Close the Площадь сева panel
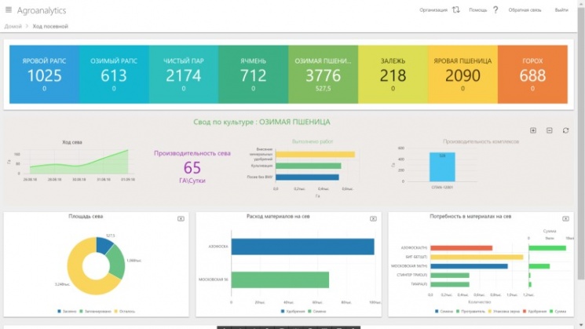The width and height of the screenshot is (585, 329). (181, 218)
